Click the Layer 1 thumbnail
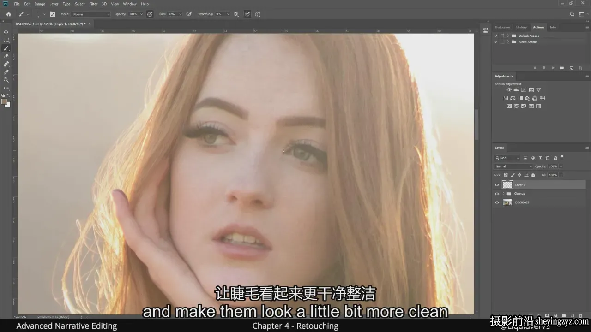Image resolution: width=591 pixels, height=332 pixels. [507, 184]
